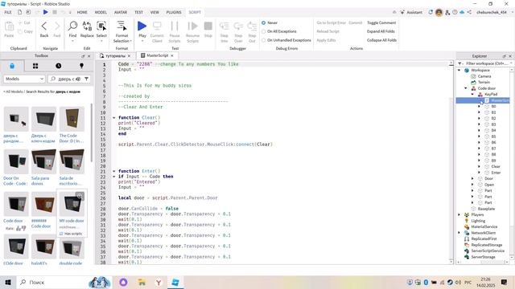Select Lighting in Explorer tree
This screenshot has height=289, width=515.
click(478, 221)
